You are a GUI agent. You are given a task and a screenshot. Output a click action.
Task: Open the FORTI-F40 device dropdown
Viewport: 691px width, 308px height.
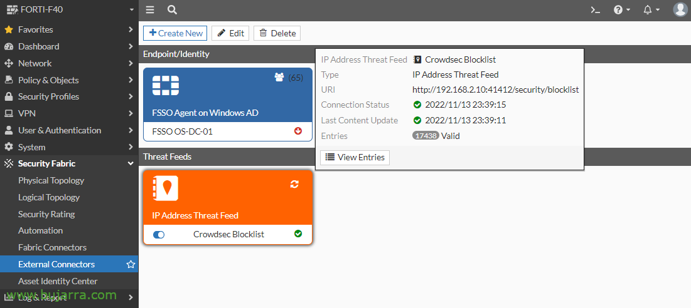point(131,9)
